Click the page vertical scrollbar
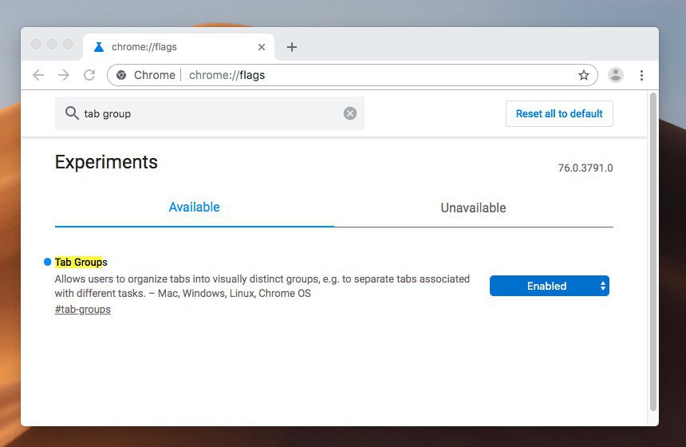686x447 pixels. [x=652, y=251]
